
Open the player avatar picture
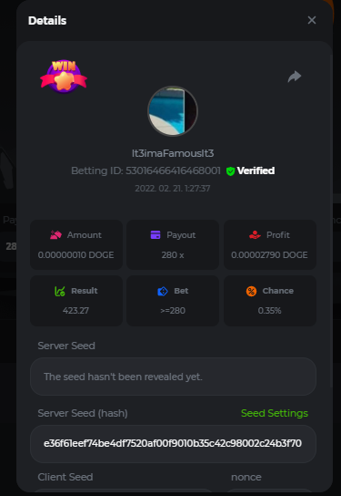coord(173,111)
